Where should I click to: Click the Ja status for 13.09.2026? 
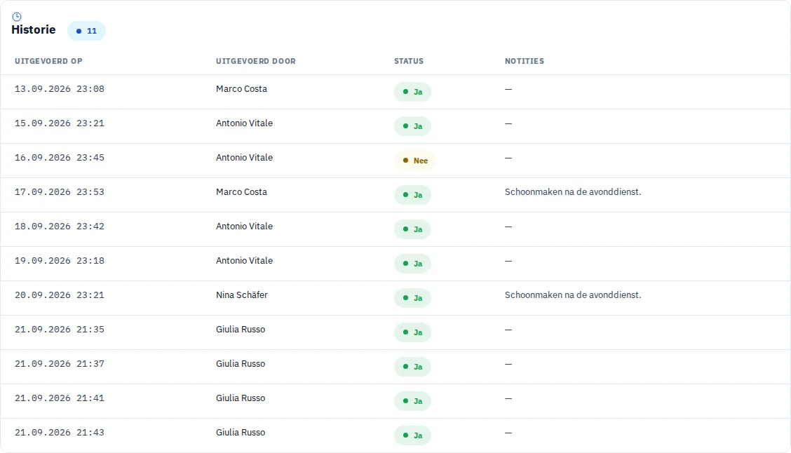[x=412, y=92]
